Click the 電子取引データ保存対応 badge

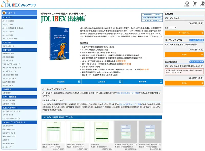pyautogui.click(x=152, y=17)
